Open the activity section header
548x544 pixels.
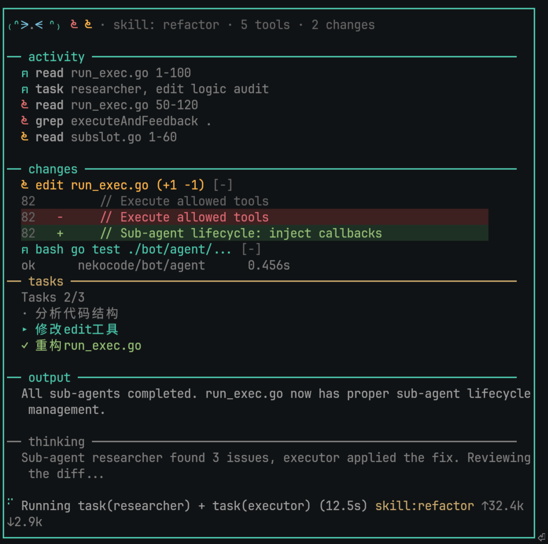pos(56,57)
